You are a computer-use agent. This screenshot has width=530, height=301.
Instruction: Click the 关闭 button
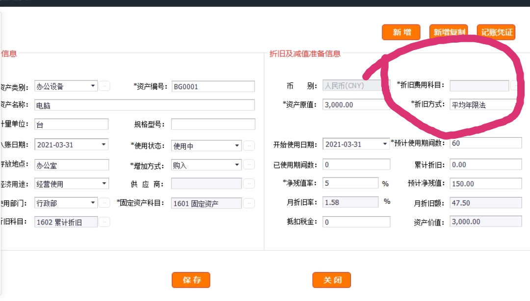click(x=332, y=280)
